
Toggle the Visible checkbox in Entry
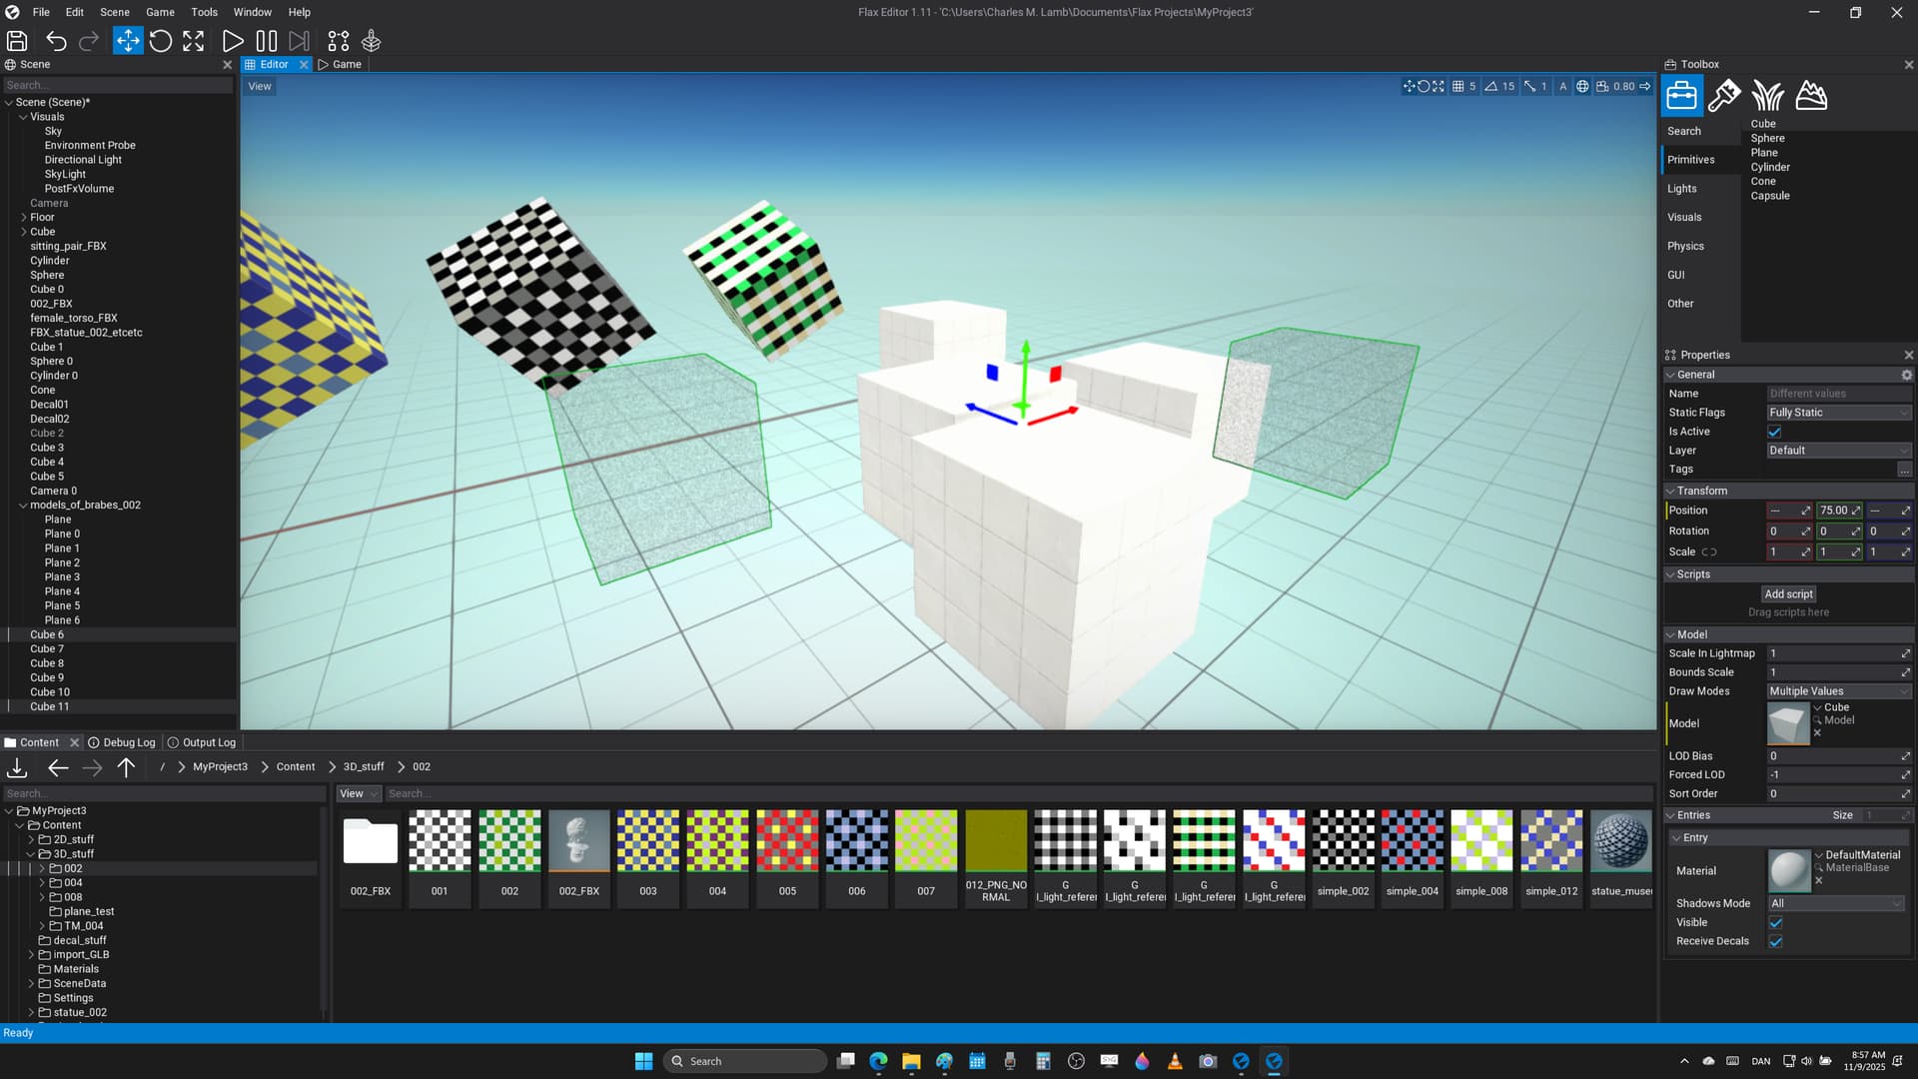click(1775, 922)
